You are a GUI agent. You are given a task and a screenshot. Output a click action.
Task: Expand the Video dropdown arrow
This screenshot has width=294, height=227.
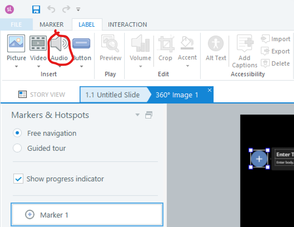point(39,66)
